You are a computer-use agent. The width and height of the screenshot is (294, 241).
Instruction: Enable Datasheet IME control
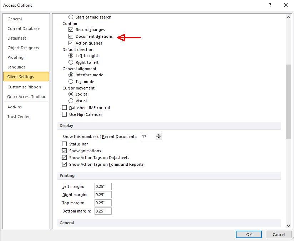(x=64, y=108)
